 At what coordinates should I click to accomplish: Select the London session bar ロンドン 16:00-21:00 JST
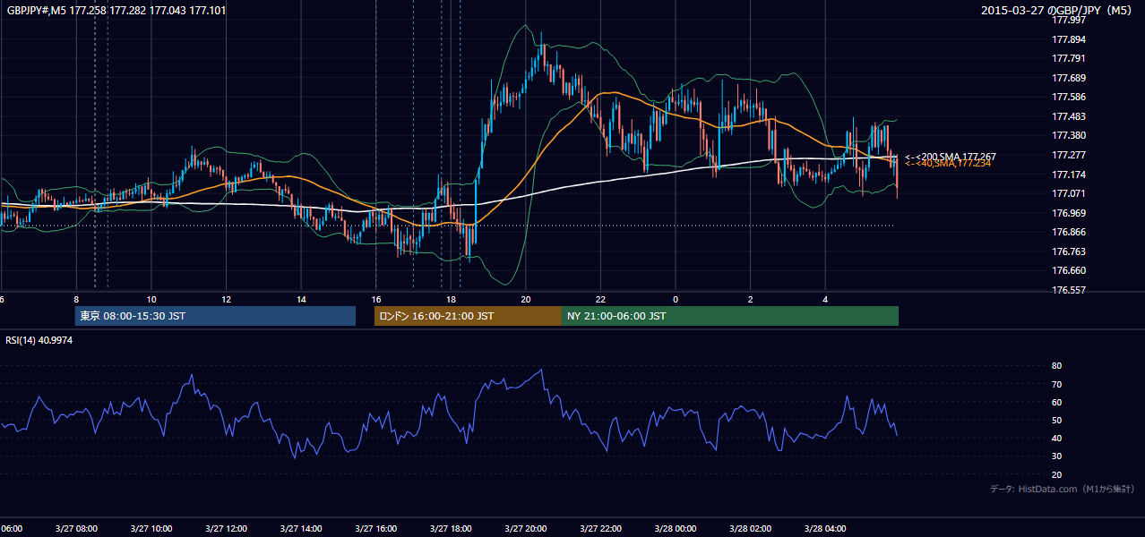click(468, 316)
